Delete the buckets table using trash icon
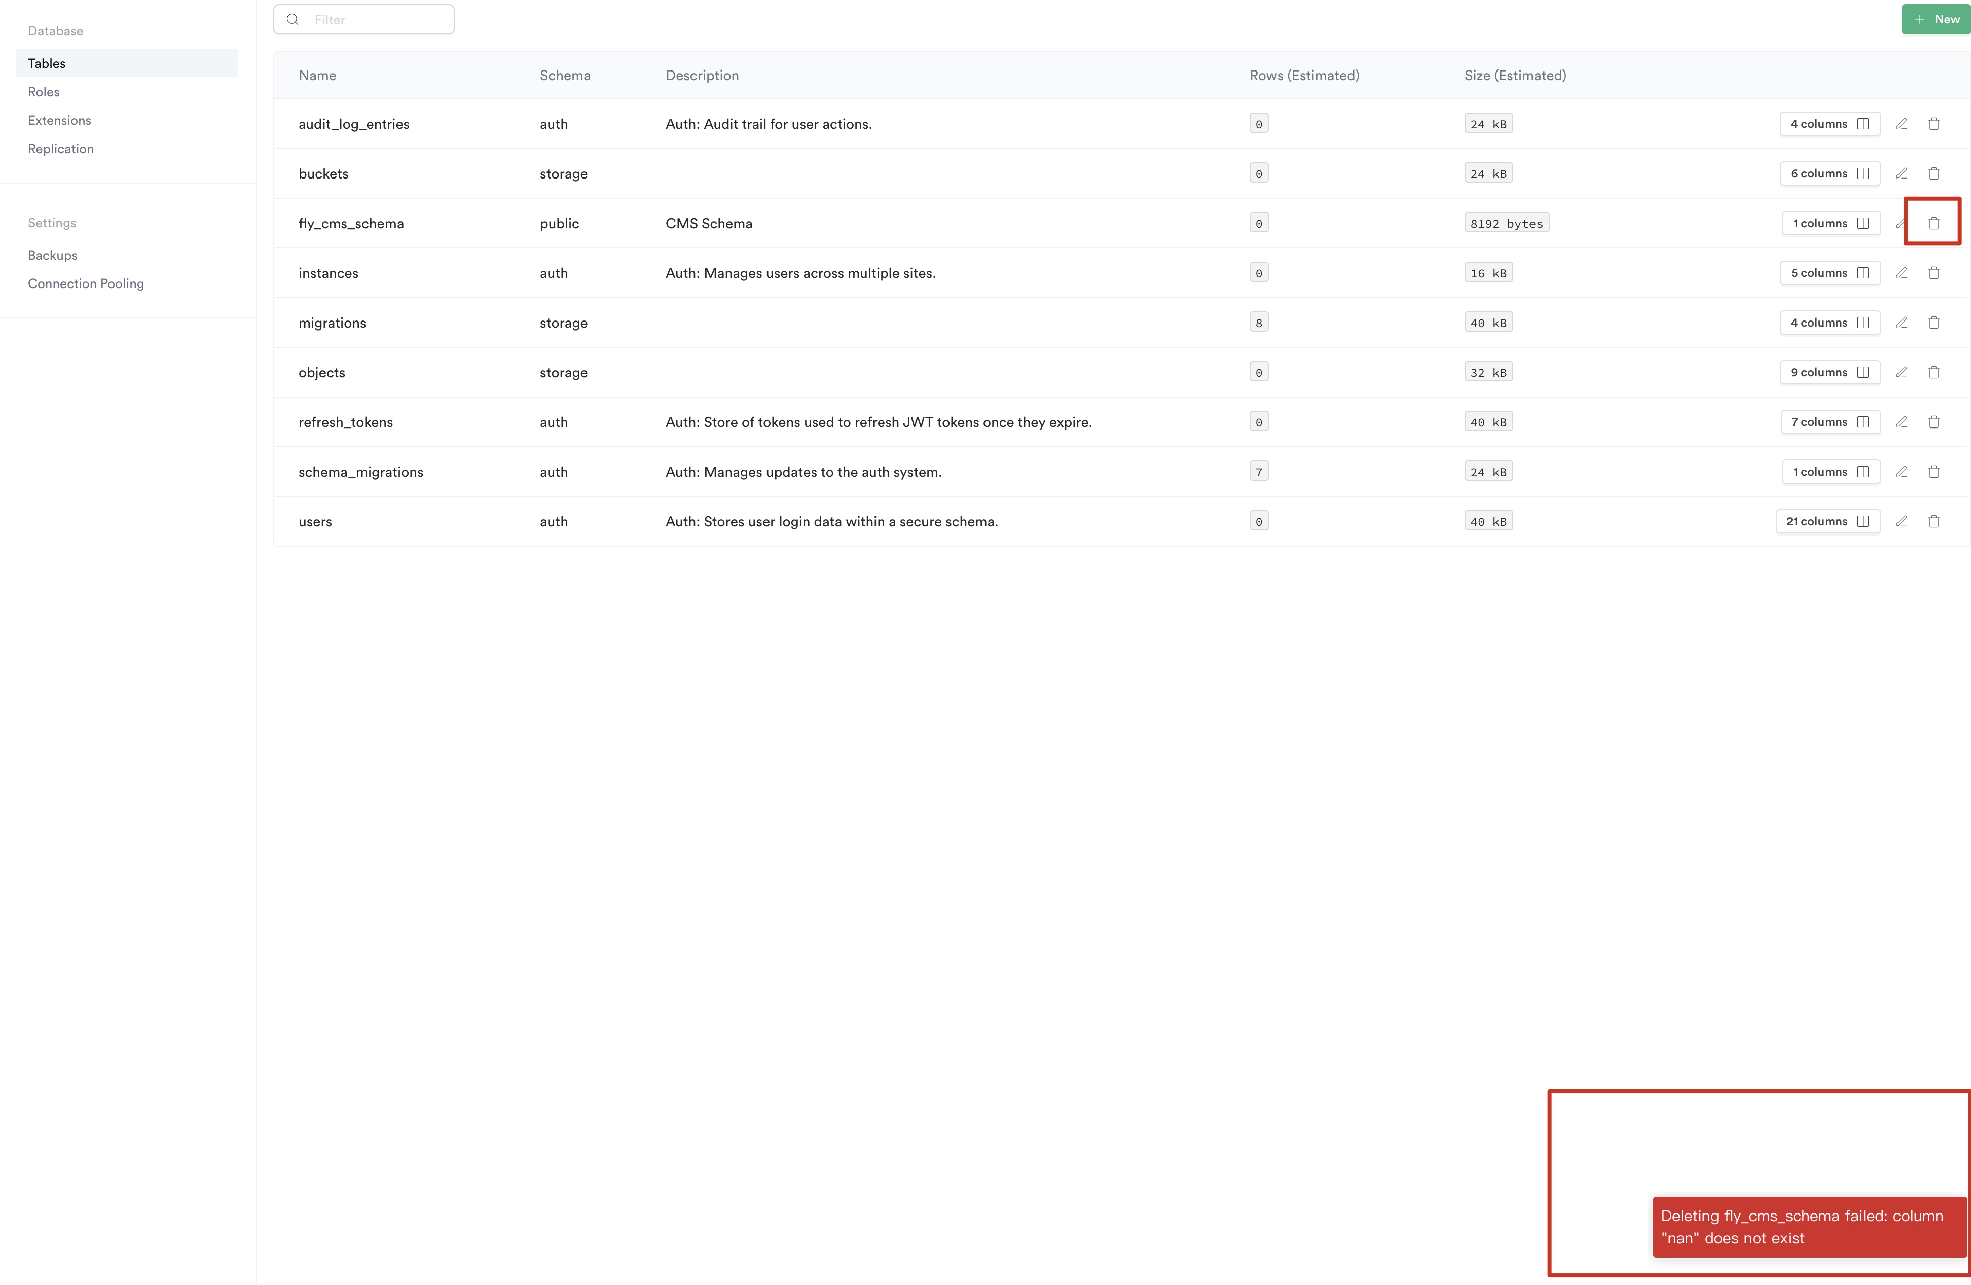This screenshot has width=1971, height=1285. pyautogui.click(x=1933, y=173)
